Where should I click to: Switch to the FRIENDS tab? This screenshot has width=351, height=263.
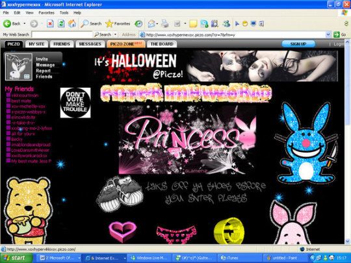(62, 44)
